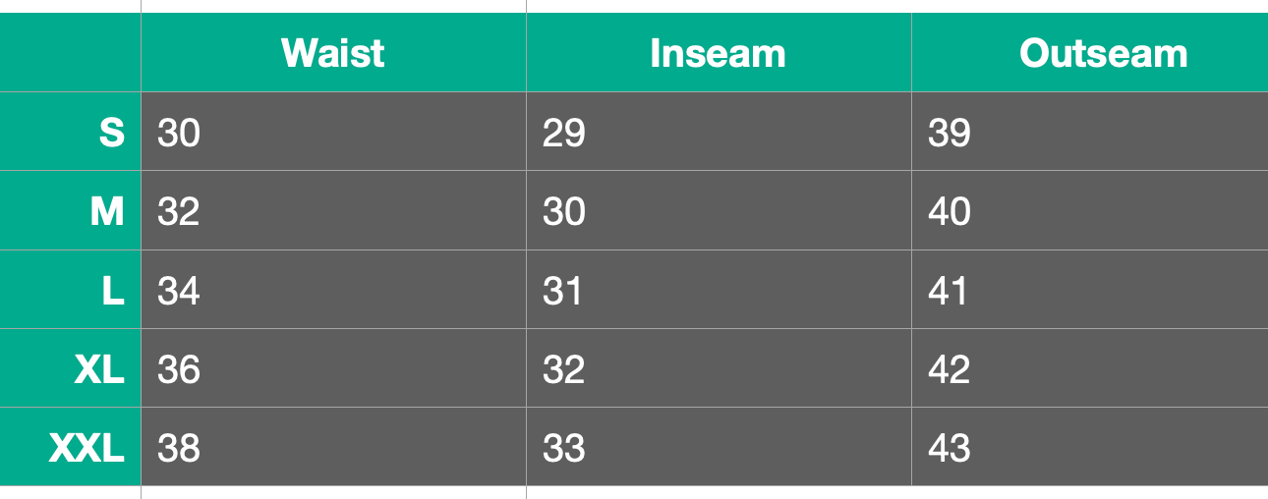Select the XXL inseam cell showing 33
The width and height of the screenshot is (1268, 499).
tap(719, 446)
